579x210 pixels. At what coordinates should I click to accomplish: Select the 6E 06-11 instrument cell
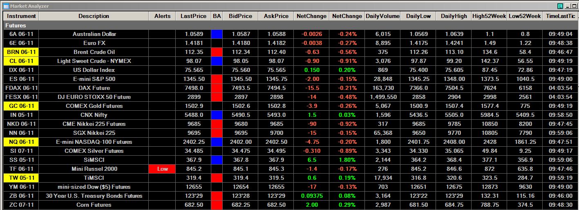click(21, 43)
